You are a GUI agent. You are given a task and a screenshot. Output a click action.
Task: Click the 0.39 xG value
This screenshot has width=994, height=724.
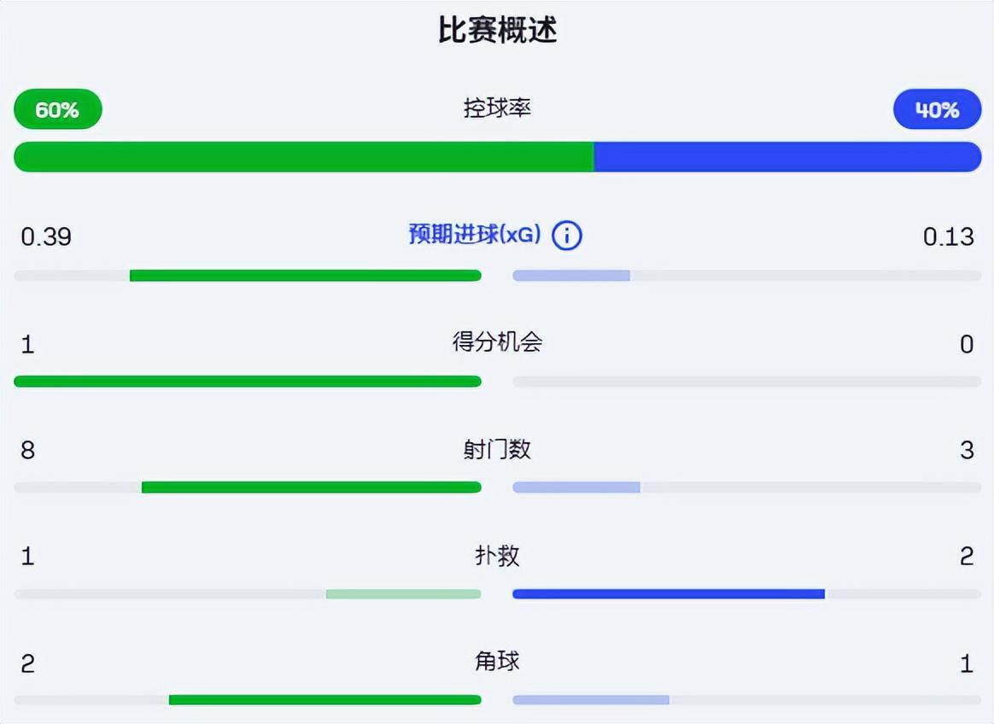click(46, 236)
